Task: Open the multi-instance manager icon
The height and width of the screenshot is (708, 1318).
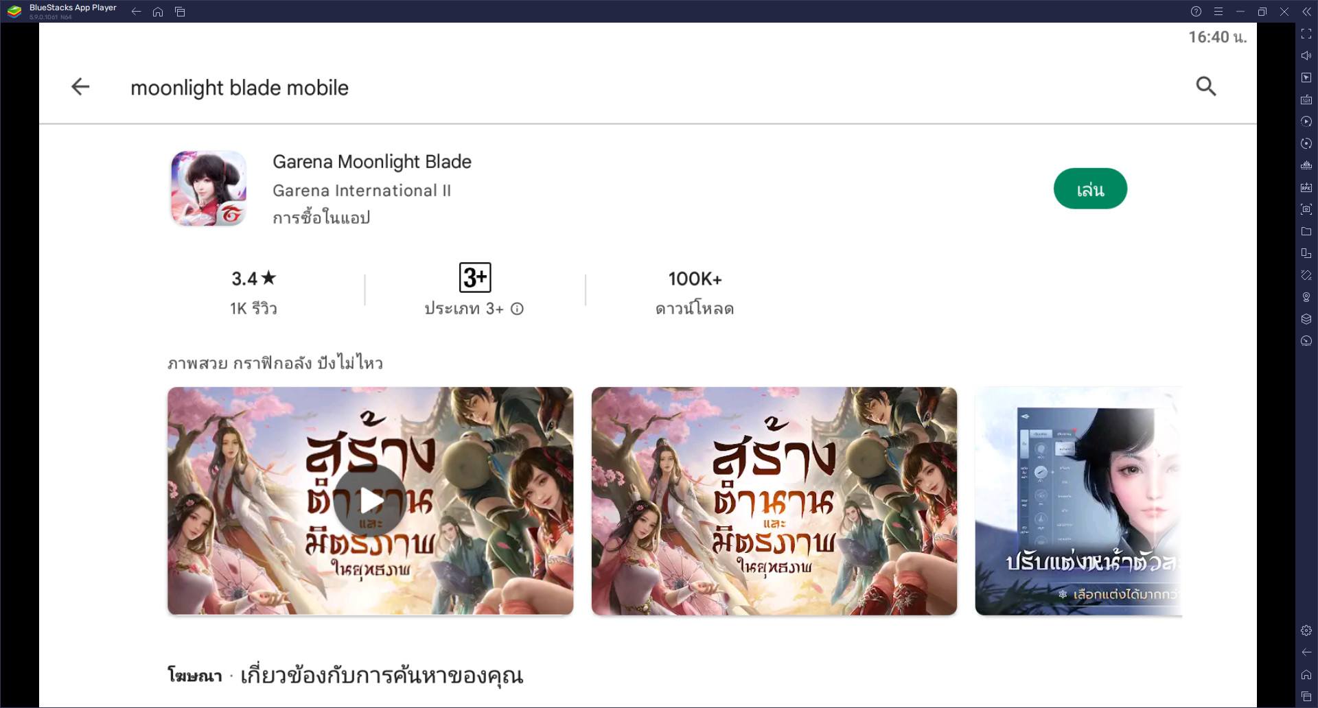Action: coord(1306,165)
